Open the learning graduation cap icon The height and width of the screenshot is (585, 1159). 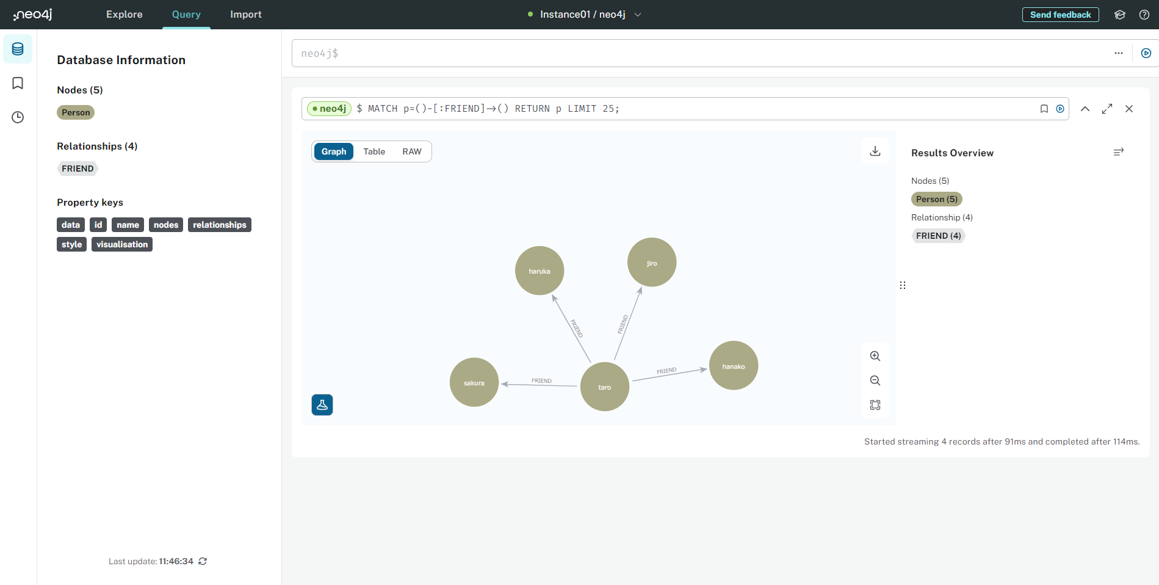click(1120, 14)
